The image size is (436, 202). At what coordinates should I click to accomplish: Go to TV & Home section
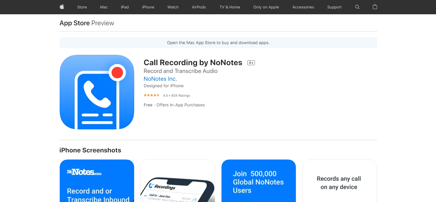point(230,7)
